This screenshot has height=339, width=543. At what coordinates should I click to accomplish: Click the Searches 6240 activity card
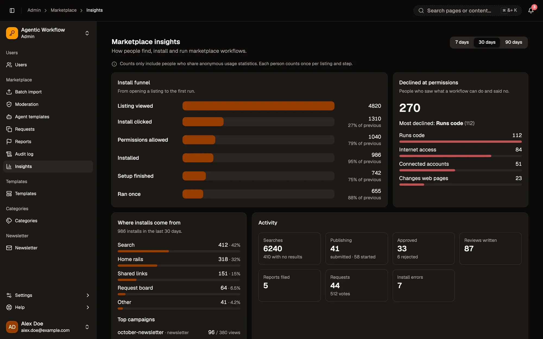click(x=289, y=248)
